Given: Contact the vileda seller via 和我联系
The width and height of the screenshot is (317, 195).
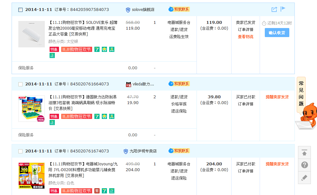Looking at the screenshot, I should click(179, 84).
